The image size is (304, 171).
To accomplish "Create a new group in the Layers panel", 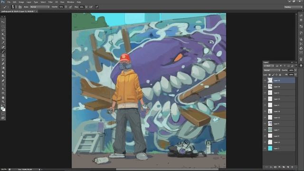I will [284, 167].
